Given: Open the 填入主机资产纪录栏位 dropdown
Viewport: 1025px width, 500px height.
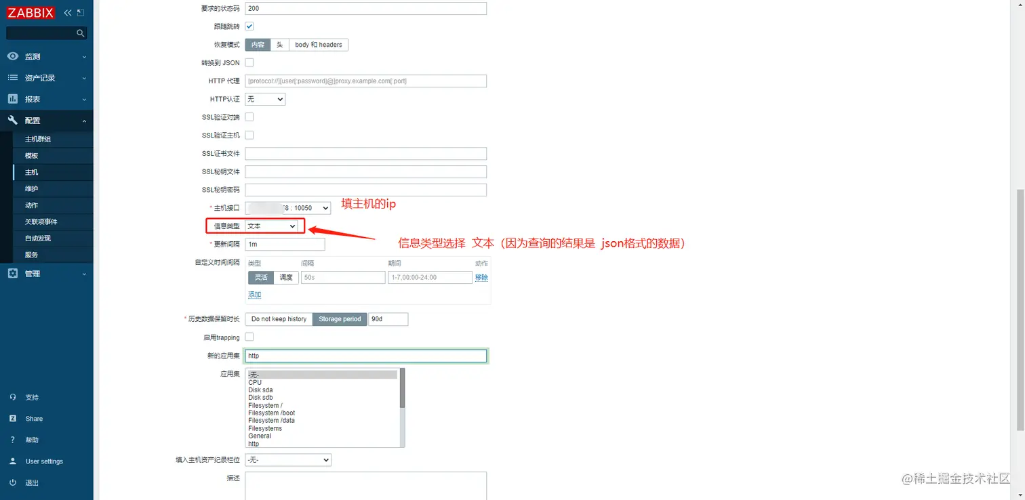Looking at the screenshot, I should 287,460.
